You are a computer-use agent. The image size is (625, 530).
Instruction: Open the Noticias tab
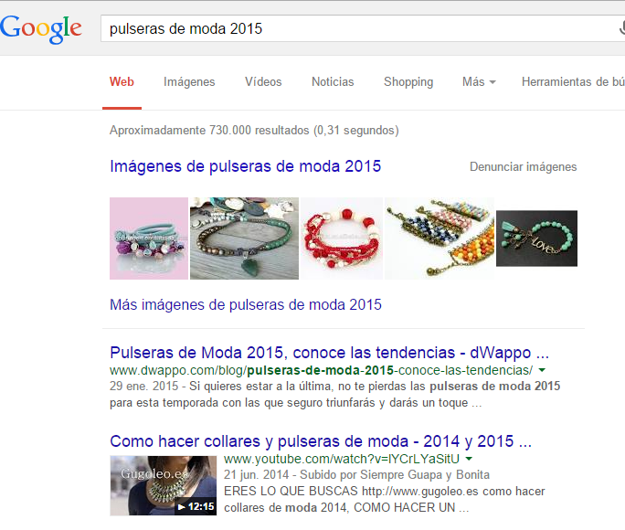click(333, 81)
